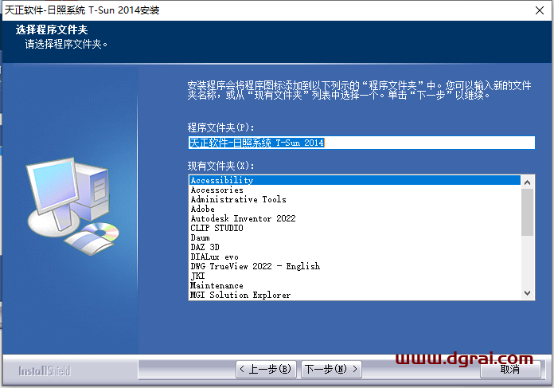554x388 pixels.
Task: Pick MGI Solution Explorer folder
Action: [355, 295]
